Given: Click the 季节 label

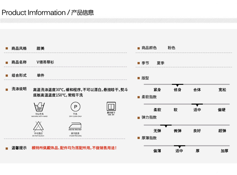Looking at the screenshot, I should [145, 63].
